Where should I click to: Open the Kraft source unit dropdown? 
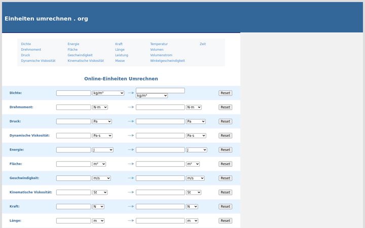pyautogui.click(x=98, y=207)
